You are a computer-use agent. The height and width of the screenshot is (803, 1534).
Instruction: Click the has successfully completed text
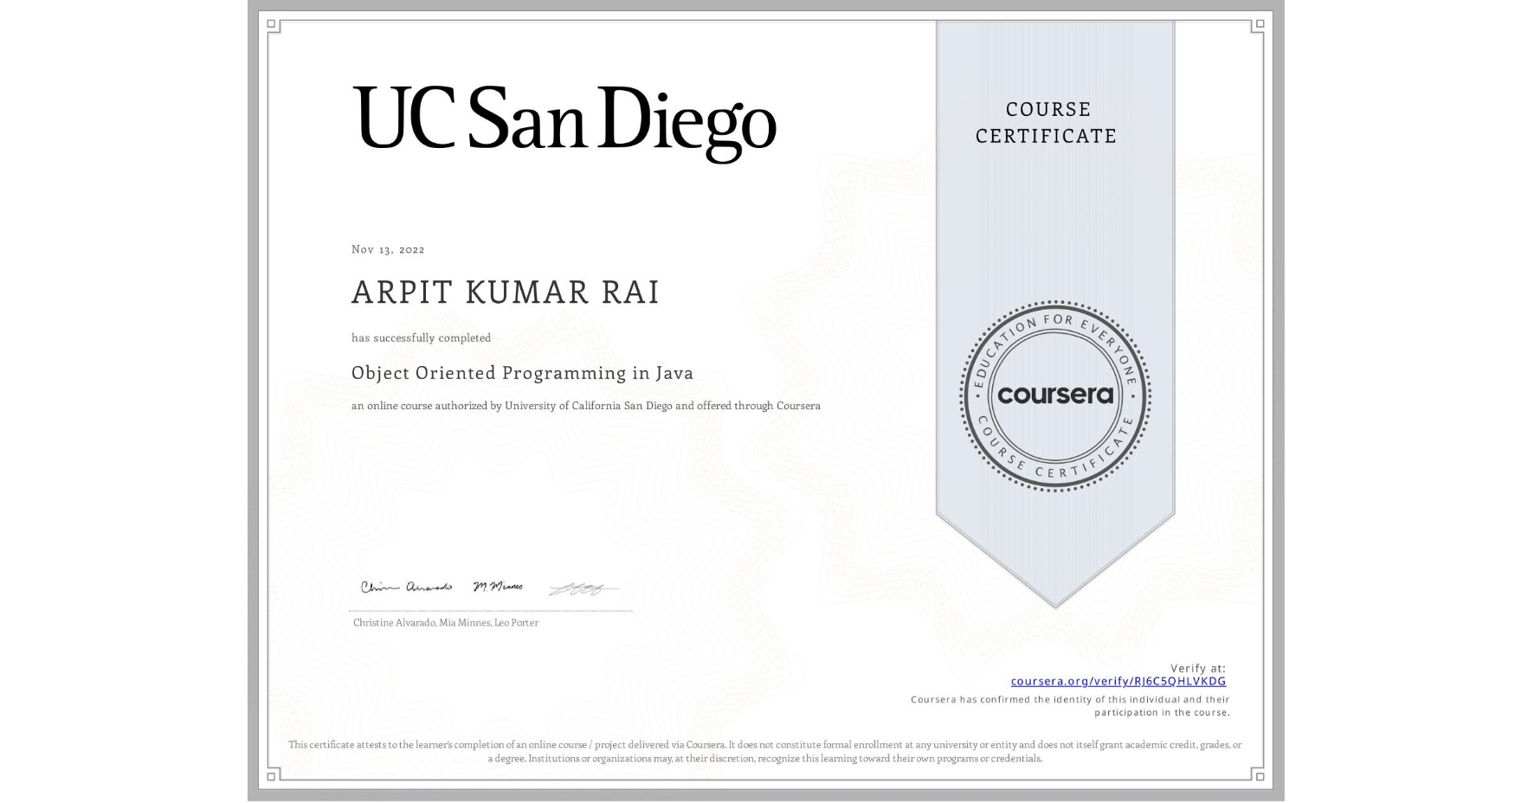point(420,337)
